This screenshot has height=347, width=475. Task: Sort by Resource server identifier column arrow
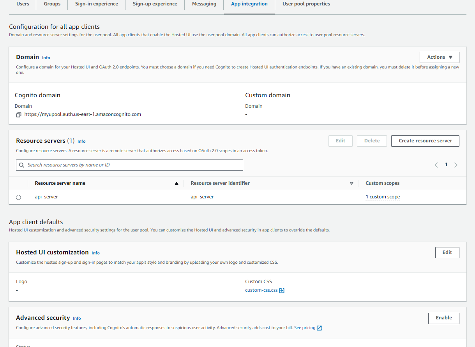(351, 183)
